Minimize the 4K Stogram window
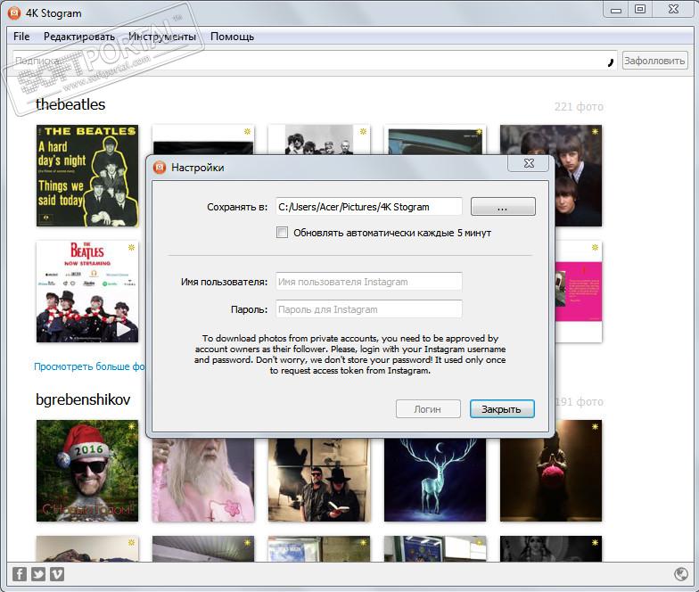699x592 pixels. click(616, 10)
